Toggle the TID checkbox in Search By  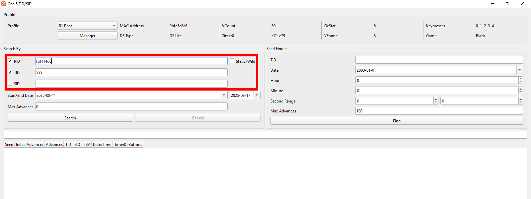[x=10, y=72]
